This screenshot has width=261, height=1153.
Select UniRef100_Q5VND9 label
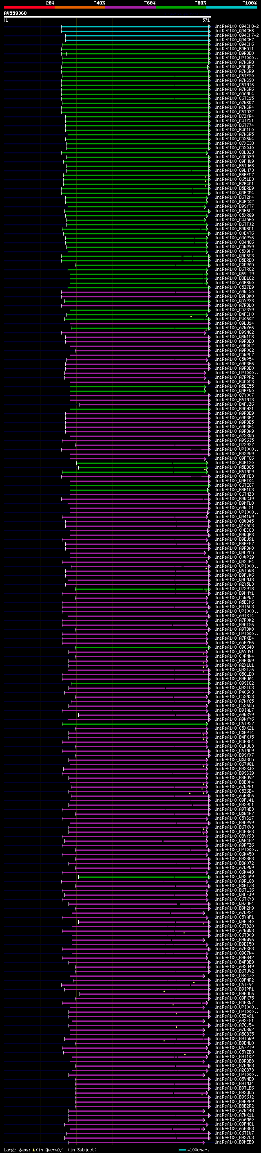(234, 1079)
